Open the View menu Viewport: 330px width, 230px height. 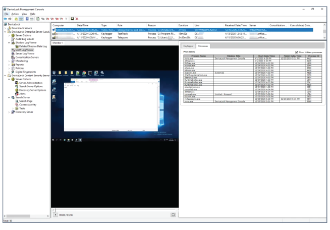(x=24, y=14)
